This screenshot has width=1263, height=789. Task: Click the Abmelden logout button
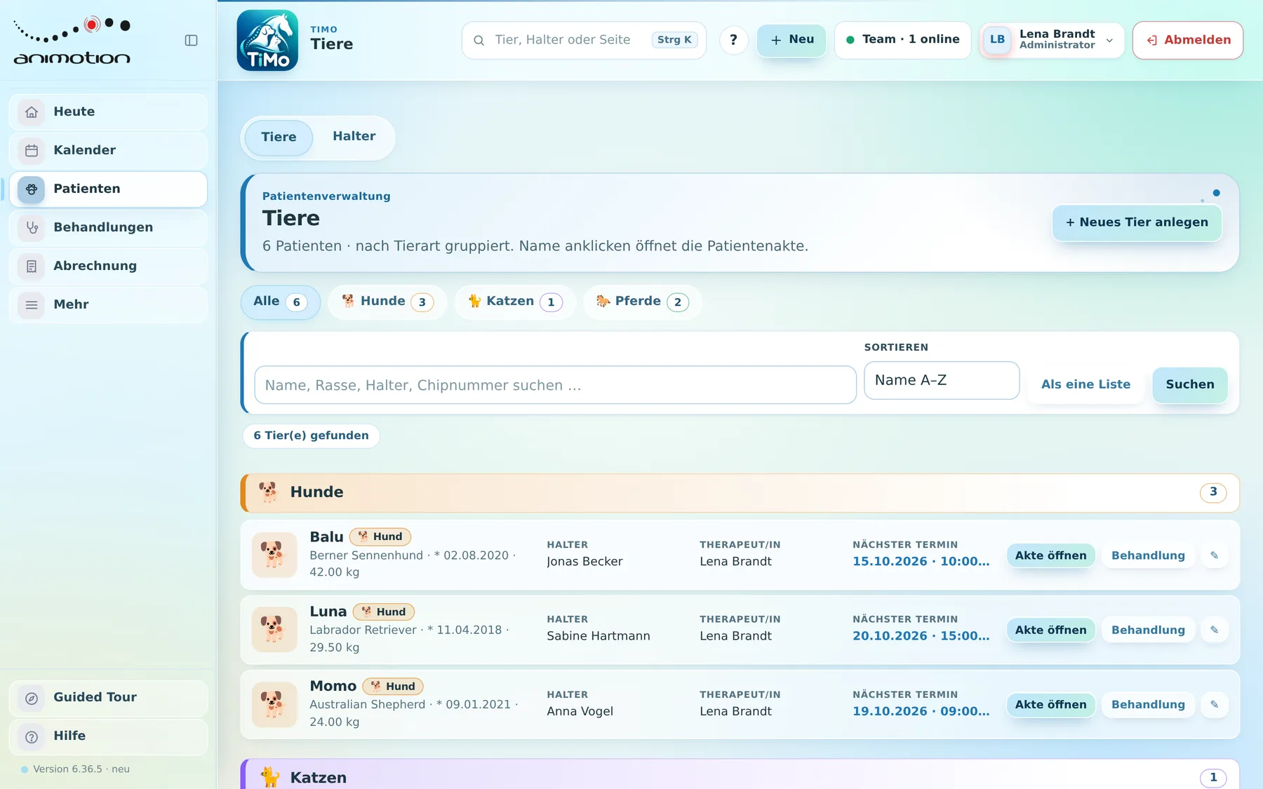[1188, 40]
